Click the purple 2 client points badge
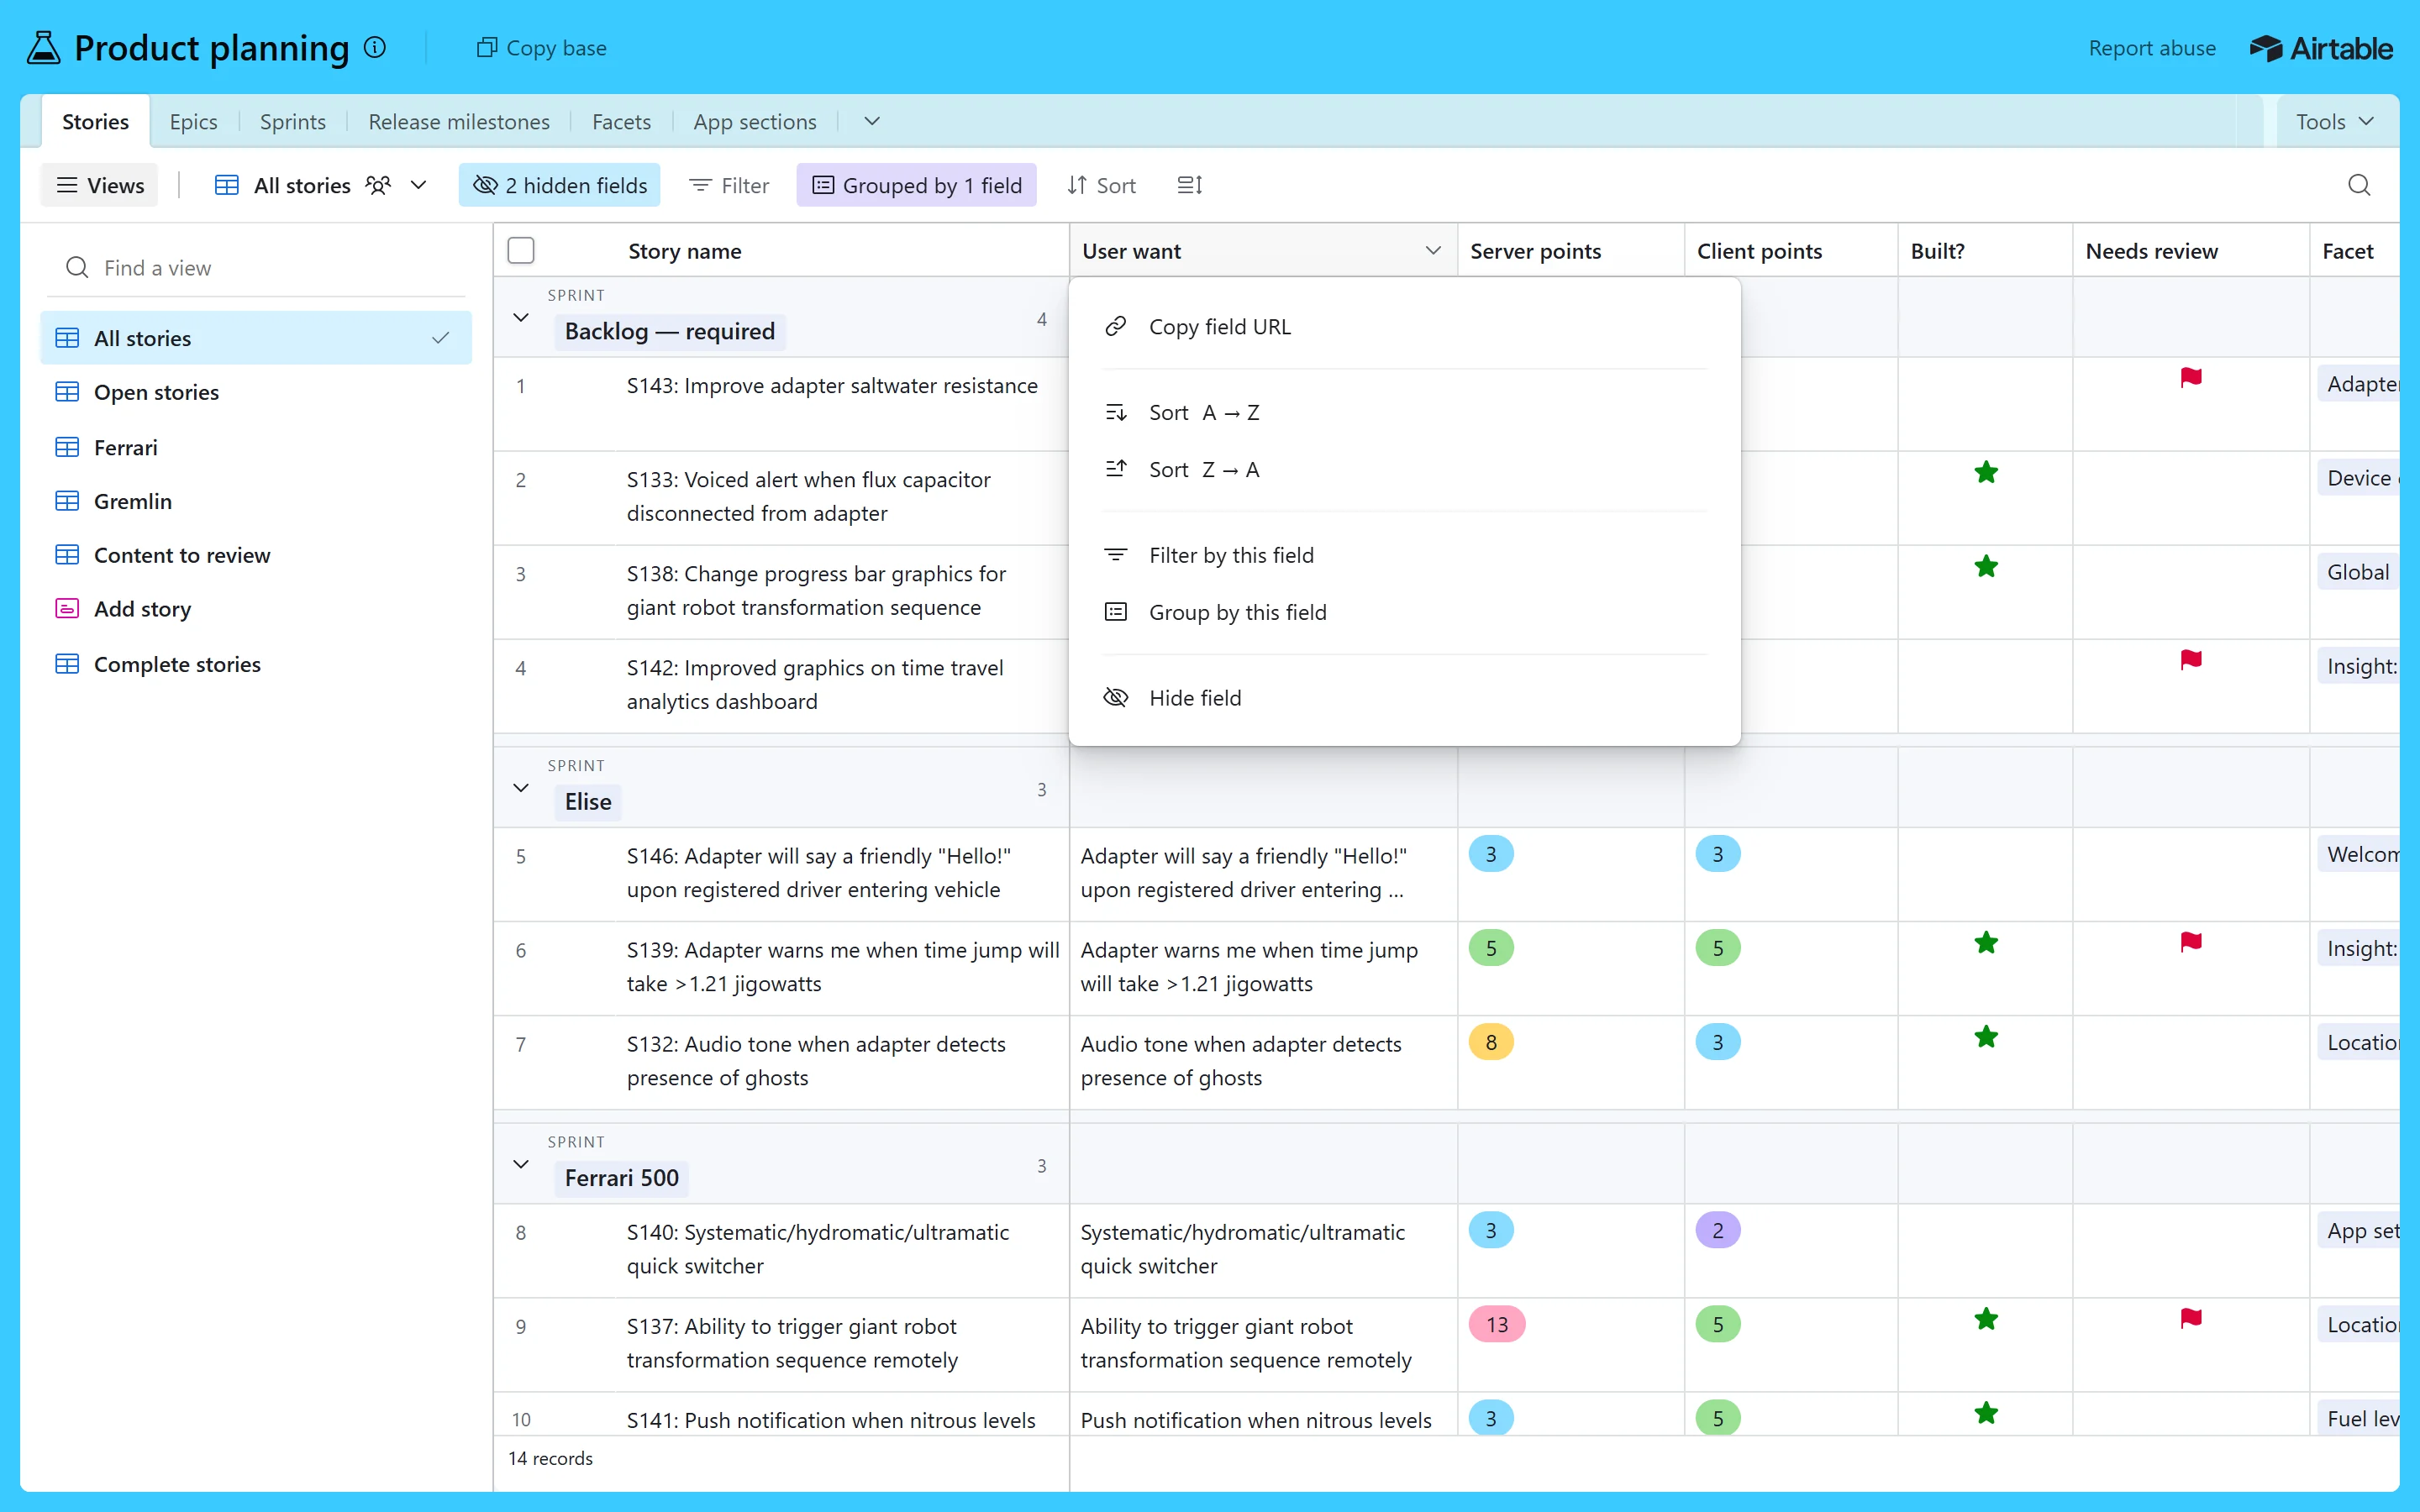Viewport: 2420px width, 1512px height. 1718,1230
